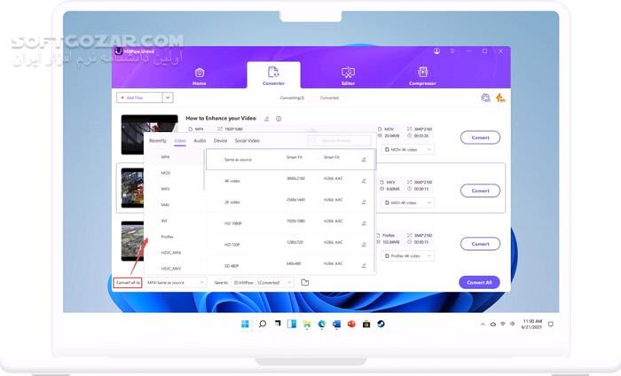Open the 'MOV-4K video' output dropdown
The width and height of the screenshot is (621, 376).
click(407, 150)
